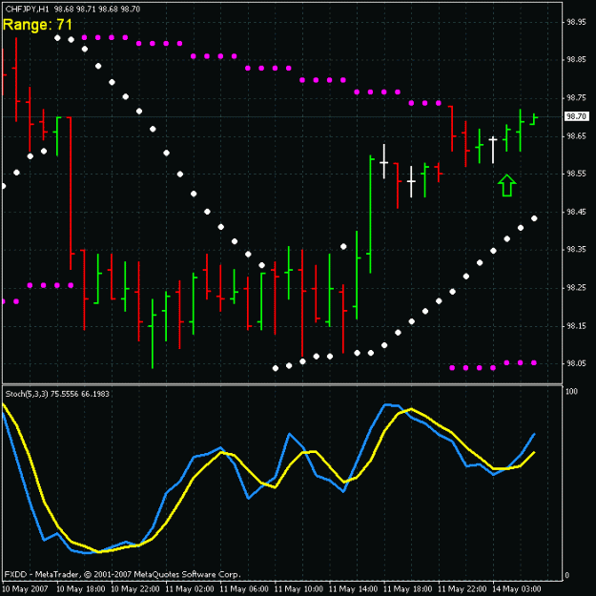Viewport: 596px width, 596px height.
Task: Click the 100 level on stochastic scale
Action: (571, 391)
